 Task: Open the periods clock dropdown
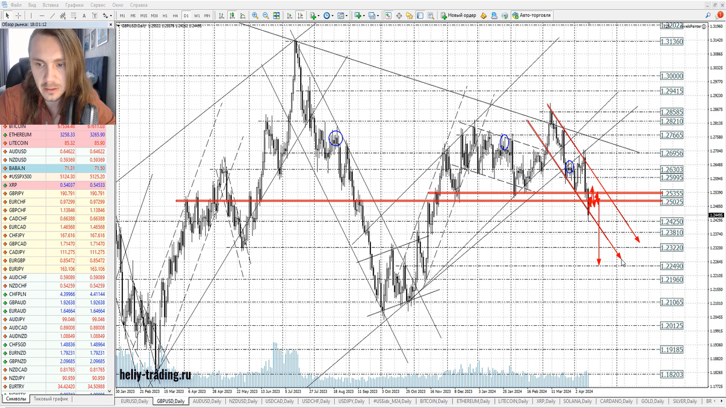(x=328, y=15)
